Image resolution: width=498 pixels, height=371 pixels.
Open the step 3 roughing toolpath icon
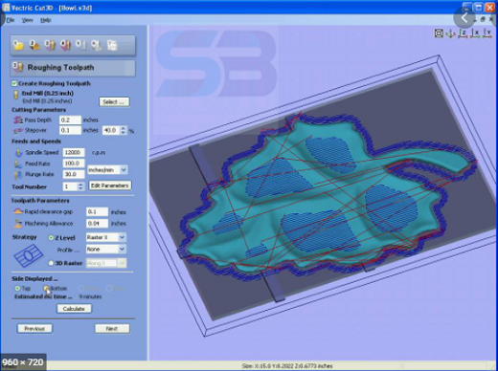tap(50, 45)
